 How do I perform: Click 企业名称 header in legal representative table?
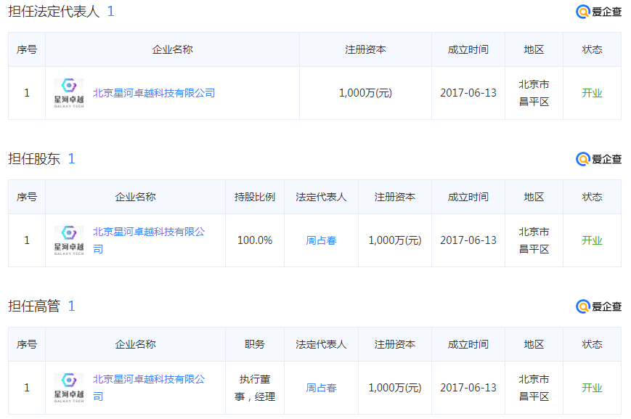172,49
